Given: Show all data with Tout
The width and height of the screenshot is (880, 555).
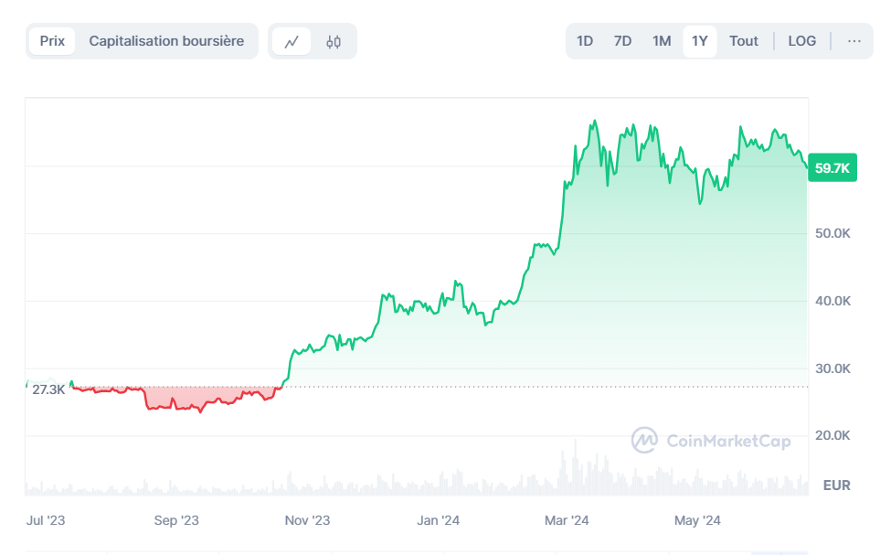Looking at the screenshot, I should 744,41.
